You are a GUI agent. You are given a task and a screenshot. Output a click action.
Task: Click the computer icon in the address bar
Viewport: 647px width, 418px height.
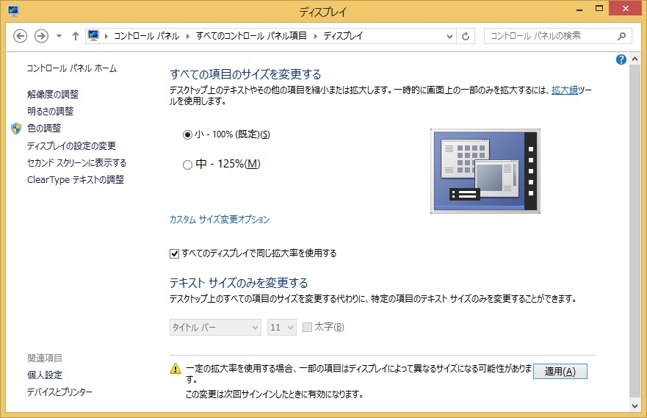[x=93, y=35]
